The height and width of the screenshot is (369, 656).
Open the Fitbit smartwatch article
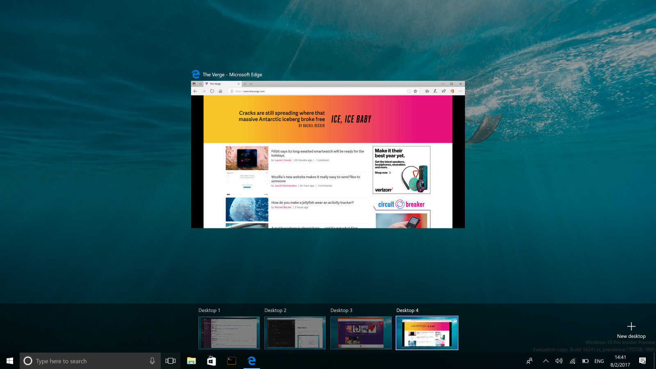317,153
